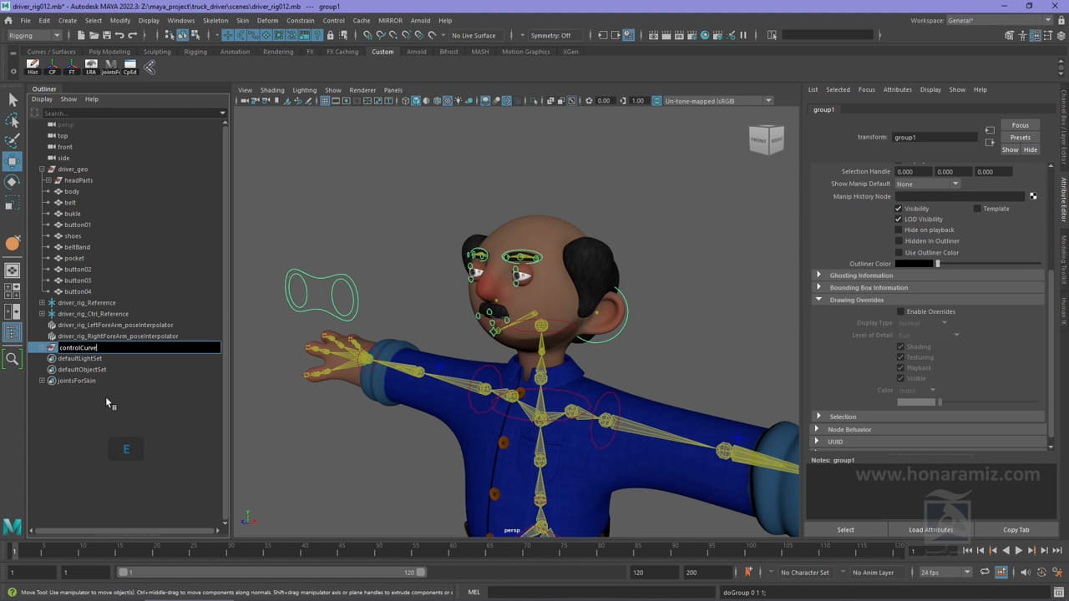This screenshot has height=601, width=1069.
Task: Undo the last action in status line
Action: (119, 35)
